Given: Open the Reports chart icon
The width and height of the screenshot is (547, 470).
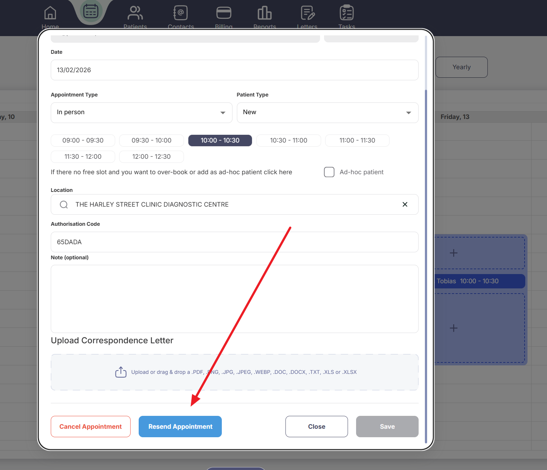Looking at the screenshot, I should pos(264,13).
